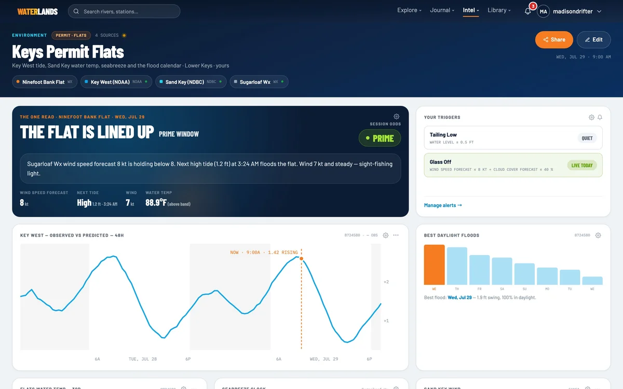Screen dimensions: 623x389
Task: Click the 4 Sources label
Action: click(x=107, y=35)
